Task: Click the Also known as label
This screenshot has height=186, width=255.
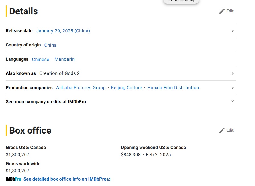Action: [21, 73]
